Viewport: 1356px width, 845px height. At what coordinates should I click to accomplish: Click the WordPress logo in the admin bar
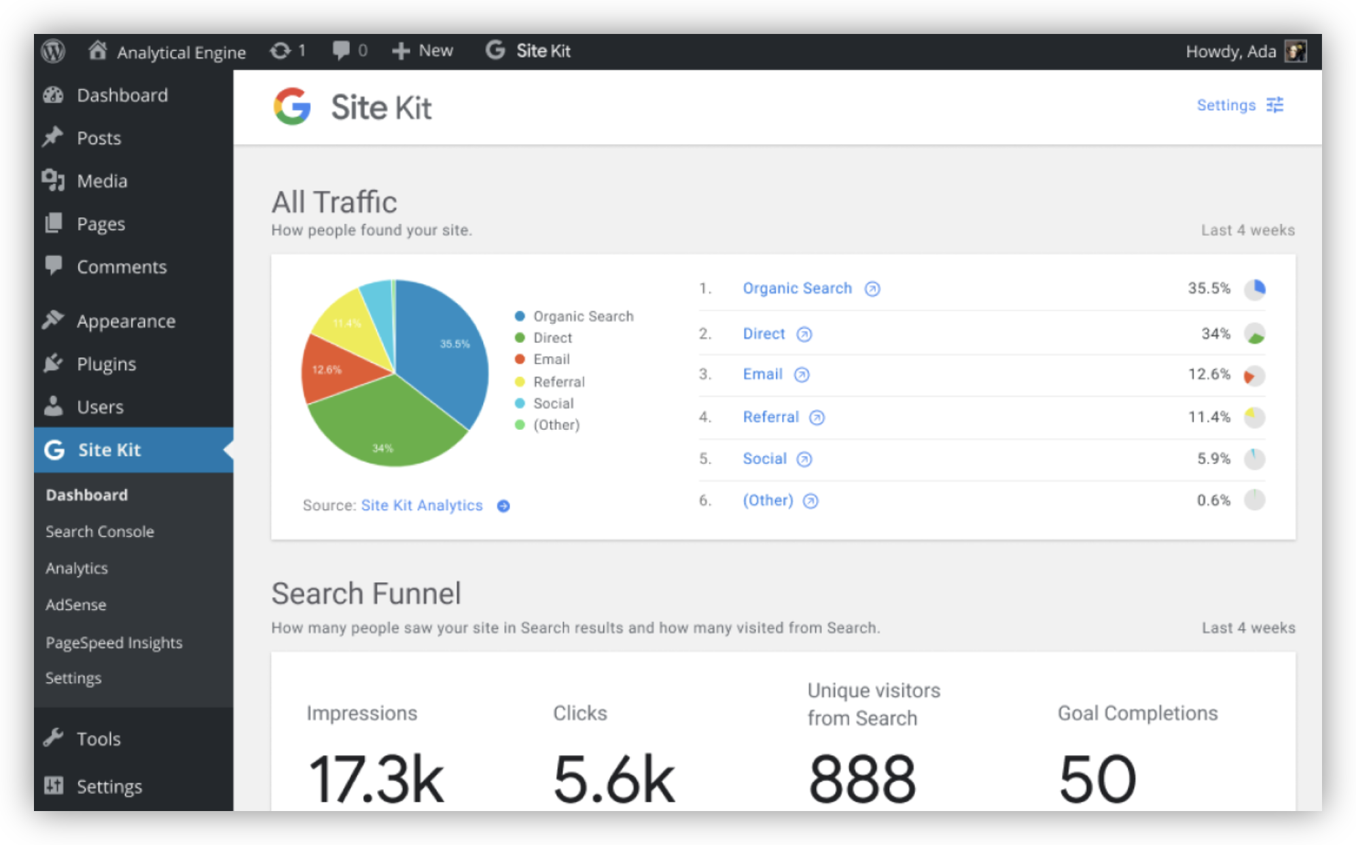pos(53,51)
